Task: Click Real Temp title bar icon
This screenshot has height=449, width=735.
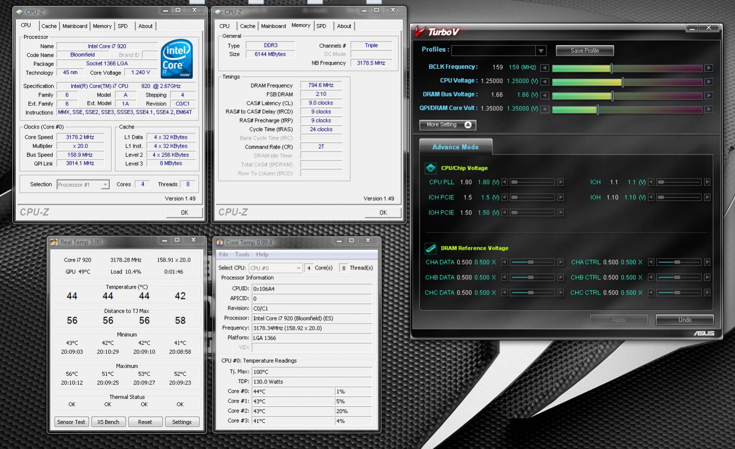Action: [54, 242]
